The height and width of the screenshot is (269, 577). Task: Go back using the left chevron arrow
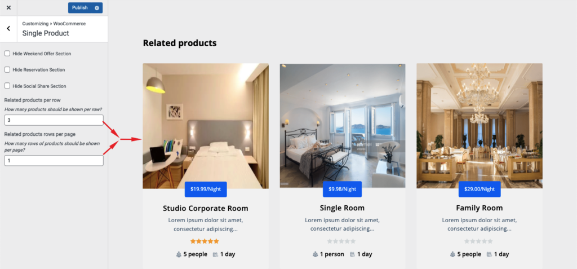pyautogui.click(x=8, y=28)
